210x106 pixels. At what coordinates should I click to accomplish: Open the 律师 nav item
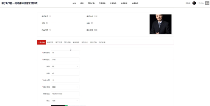point(82,3)
